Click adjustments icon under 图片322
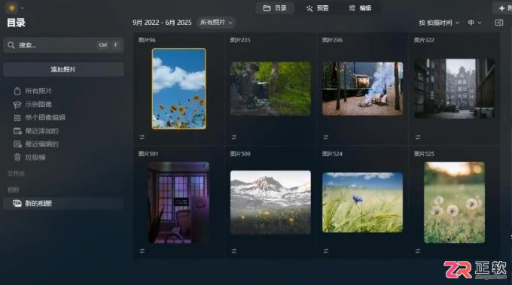This screenshot has height=285, width=512. pyautogui.click(x=418, y=138)
